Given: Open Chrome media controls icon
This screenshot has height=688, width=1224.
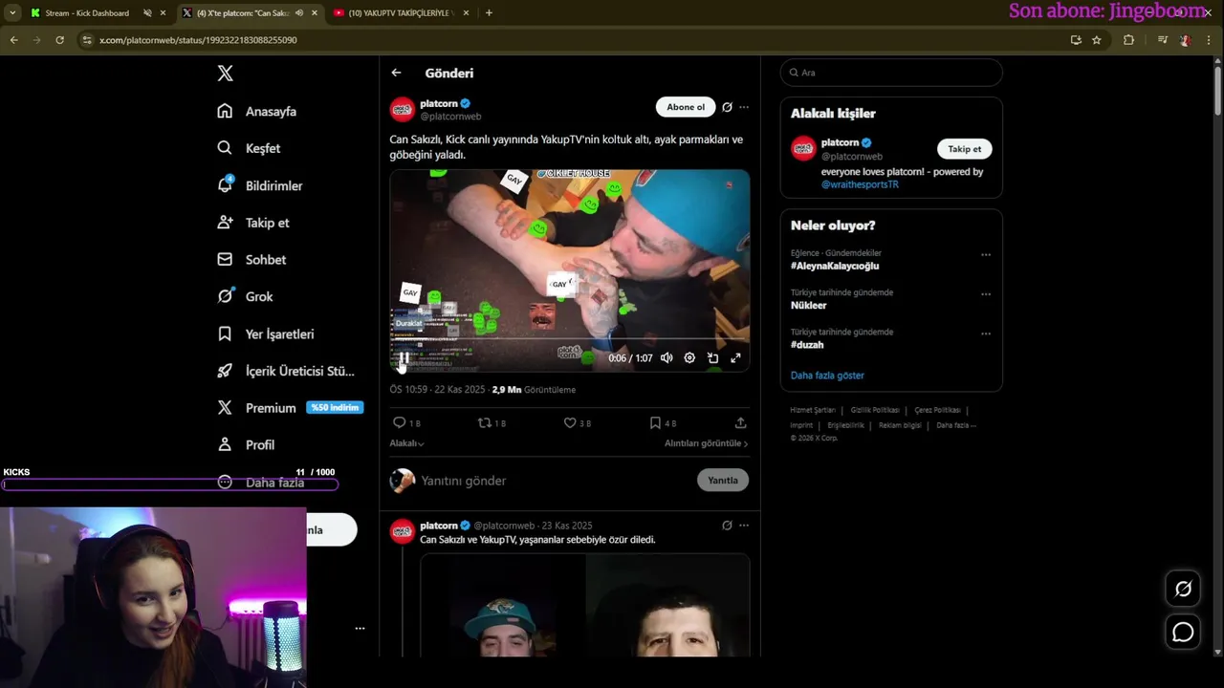Looking at the screenshot, I should [1162, 40].
